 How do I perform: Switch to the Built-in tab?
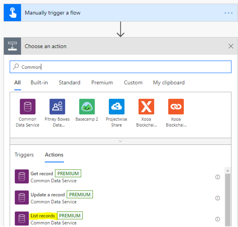[39, 83]
